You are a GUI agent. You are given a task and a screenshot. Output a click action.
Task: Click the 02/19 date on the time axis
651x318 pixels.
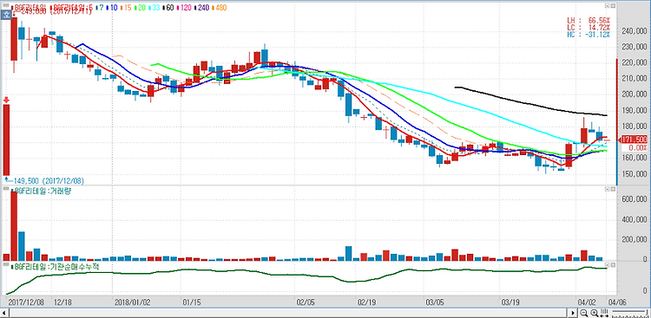[x=367, y=302]
